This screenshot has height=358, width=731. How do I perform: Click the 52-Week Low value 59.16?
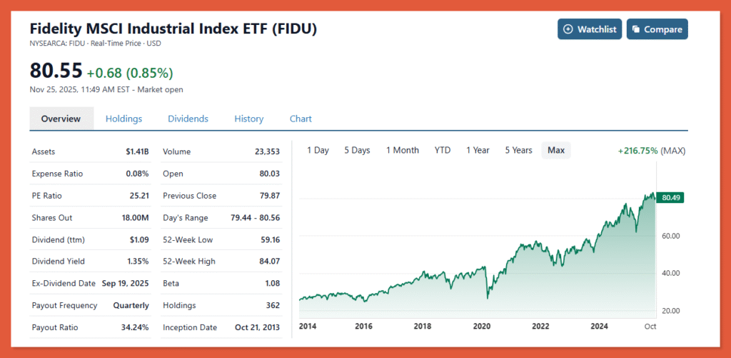point(269,240)
